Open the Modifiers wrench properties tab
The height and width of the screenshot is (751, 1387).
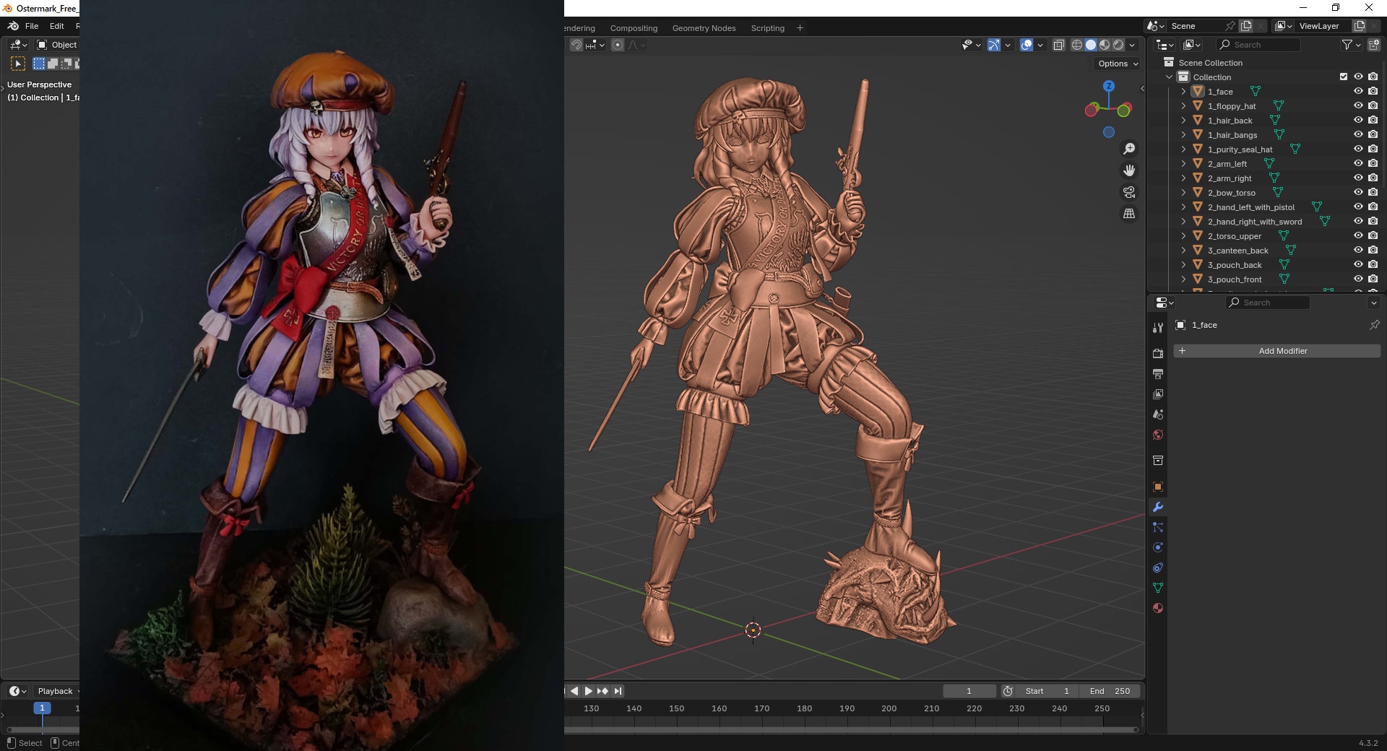pos(1158,508)
